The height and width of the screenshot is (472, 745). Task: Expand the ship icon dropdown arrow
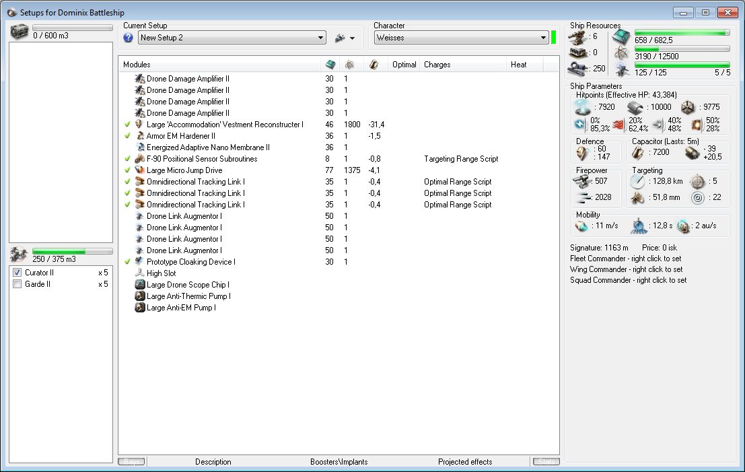pos(352,38)
